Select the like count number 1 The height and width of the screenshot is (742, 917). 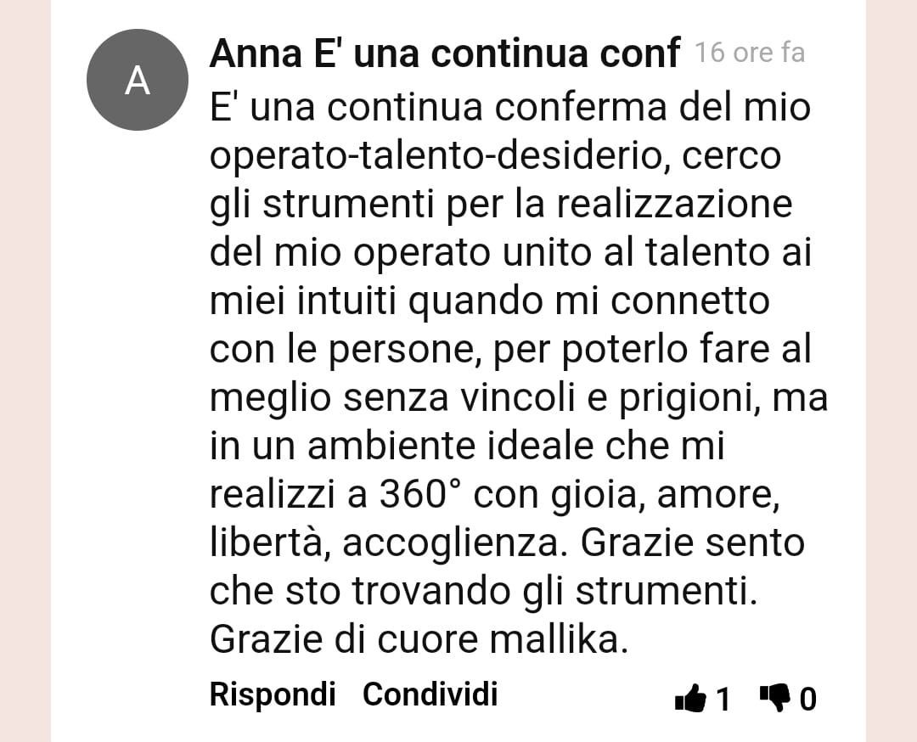click(723, 700)
